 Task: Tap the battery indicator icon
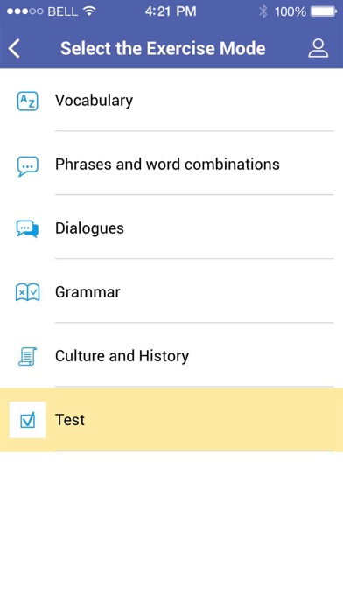pyautogui.click(x=324, y=11)
